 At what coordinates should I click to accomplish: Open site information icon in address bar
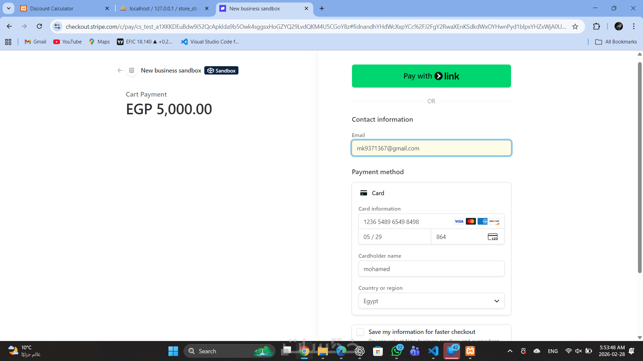pos(57,26)
